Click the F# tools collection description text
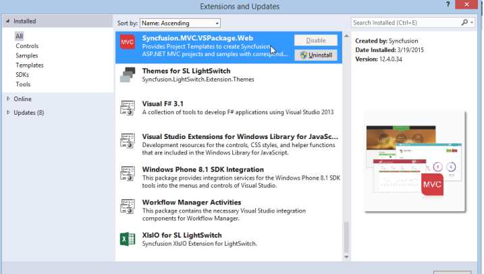This screenshot has width=484, height=274. 238,112
